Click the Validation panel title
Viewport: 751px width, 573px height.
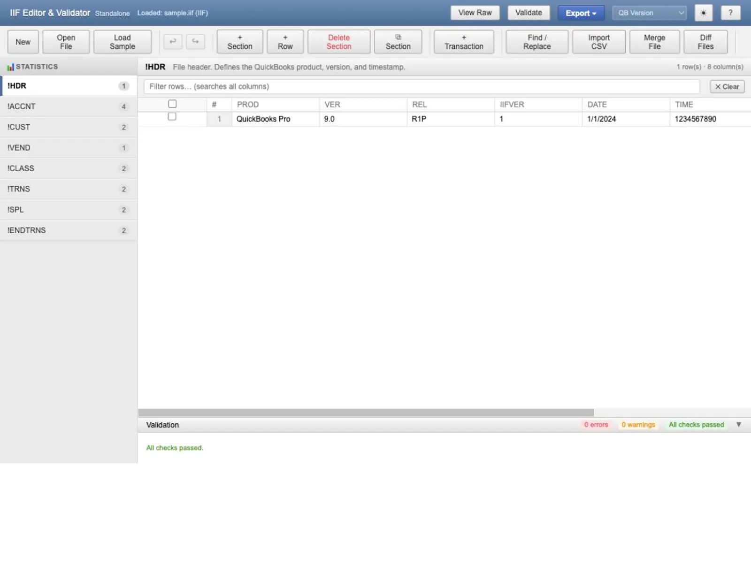pyautogui.click(x=162, y=425)
